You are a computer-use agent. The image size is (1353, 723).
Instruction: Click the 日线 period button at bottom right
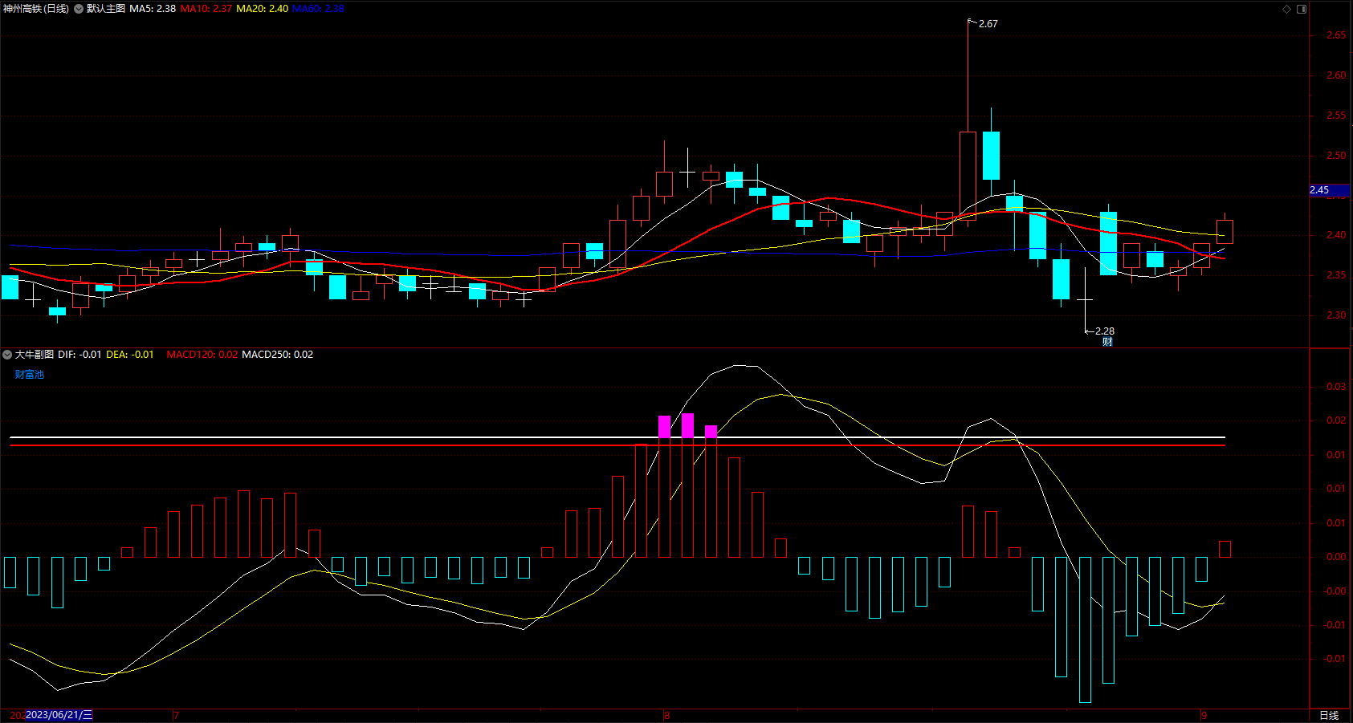(x=1329, y=715)
